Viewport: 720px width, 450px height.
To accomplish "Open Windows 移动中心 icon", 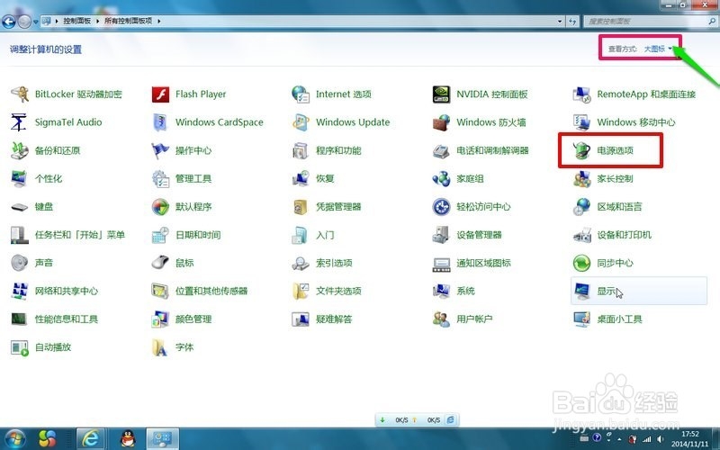I will 581,122.
